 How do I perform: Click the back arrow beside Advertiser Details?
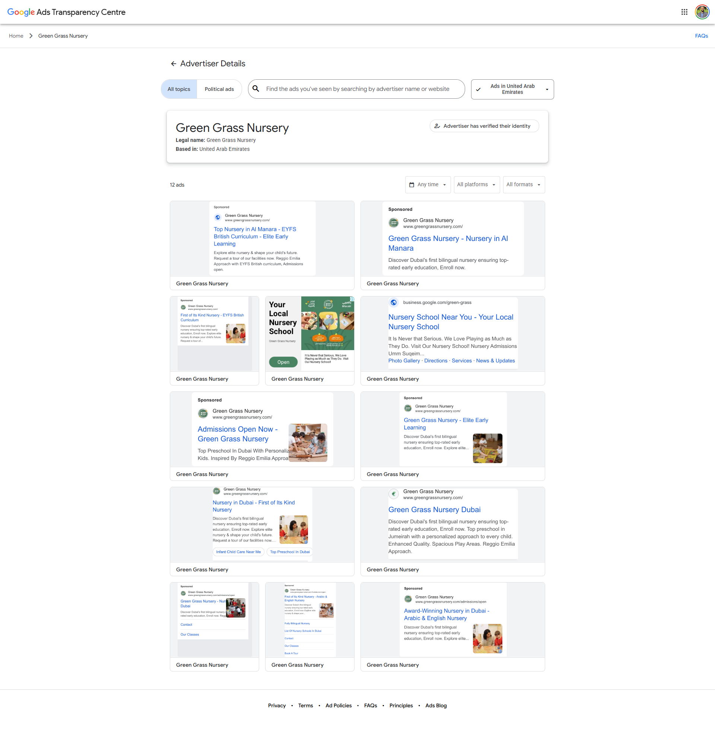tap(174, 64)
